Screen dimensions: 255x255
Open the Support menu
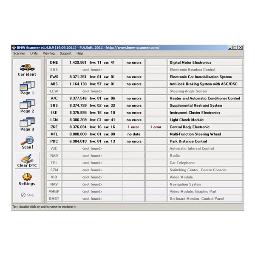point(65,54)
